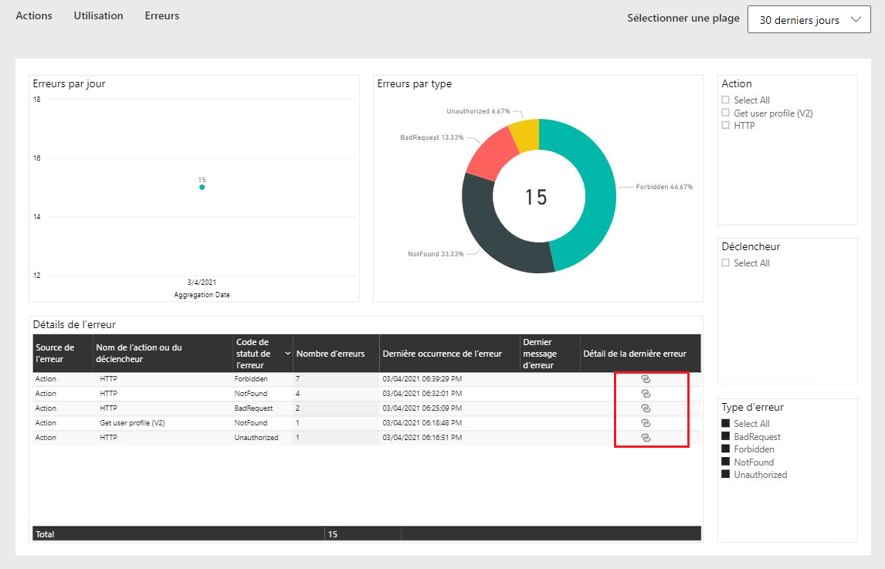Open error detail link for Unauthorized row
This screenshot has height=569, width=885.
pyautogui.click(x=646, y=438)
